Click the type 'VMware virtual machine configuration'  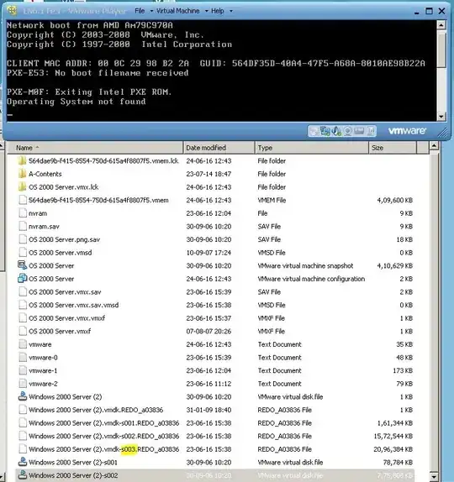pos(311,279)
